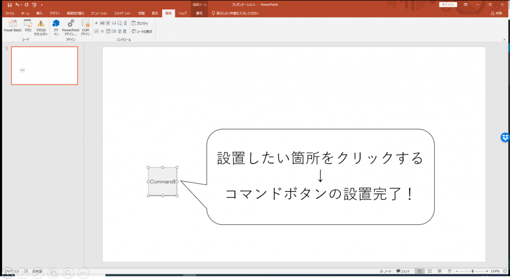Zoom in with the plus button

[487, 271]
